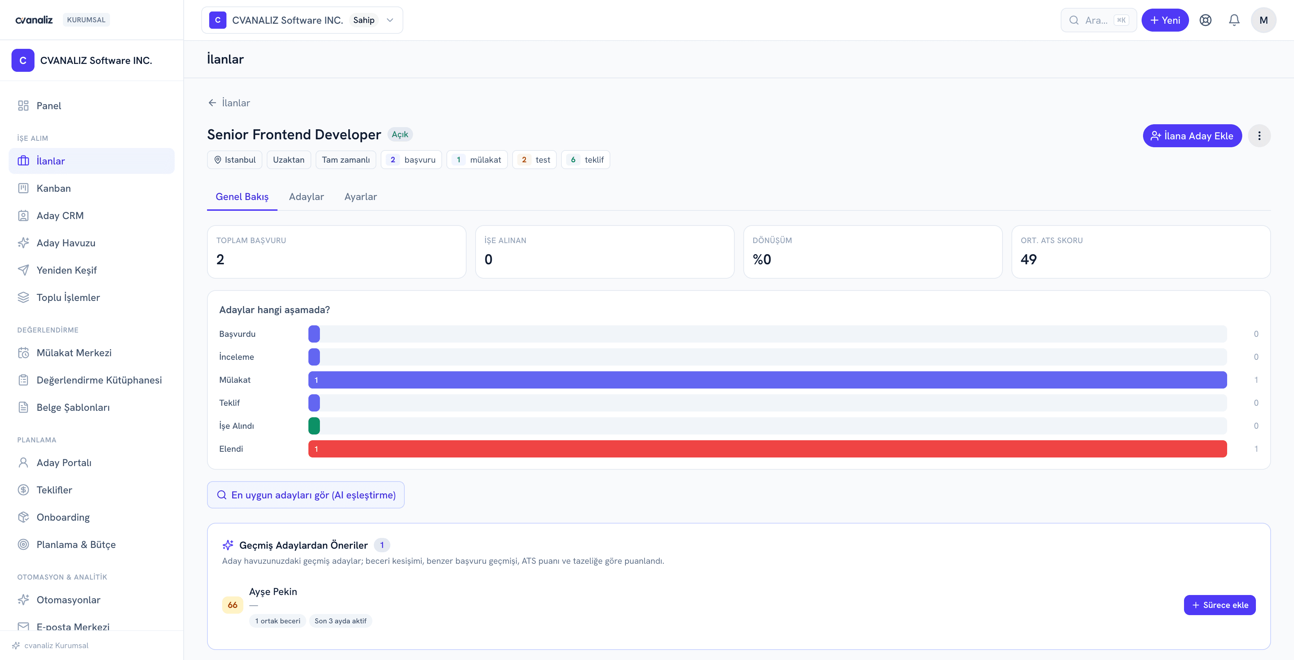This screenshot has height=660, width=1294.
Task: Click the İşe Alınan stat card
Action: pyautogui.click(x=605, y=251)
